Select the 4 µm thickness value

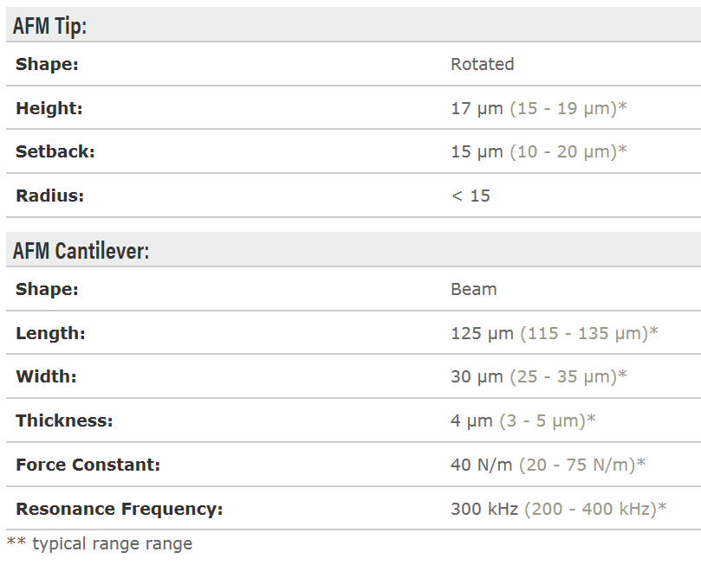[x=471, y=421]
